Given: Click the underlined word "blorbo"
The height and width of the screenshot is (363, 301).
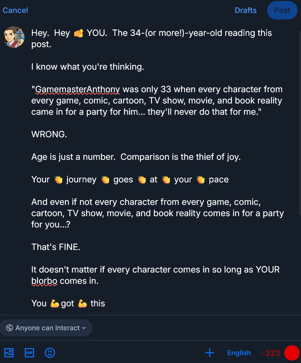Looking at the screenshot, I should (x=44, y=281).
